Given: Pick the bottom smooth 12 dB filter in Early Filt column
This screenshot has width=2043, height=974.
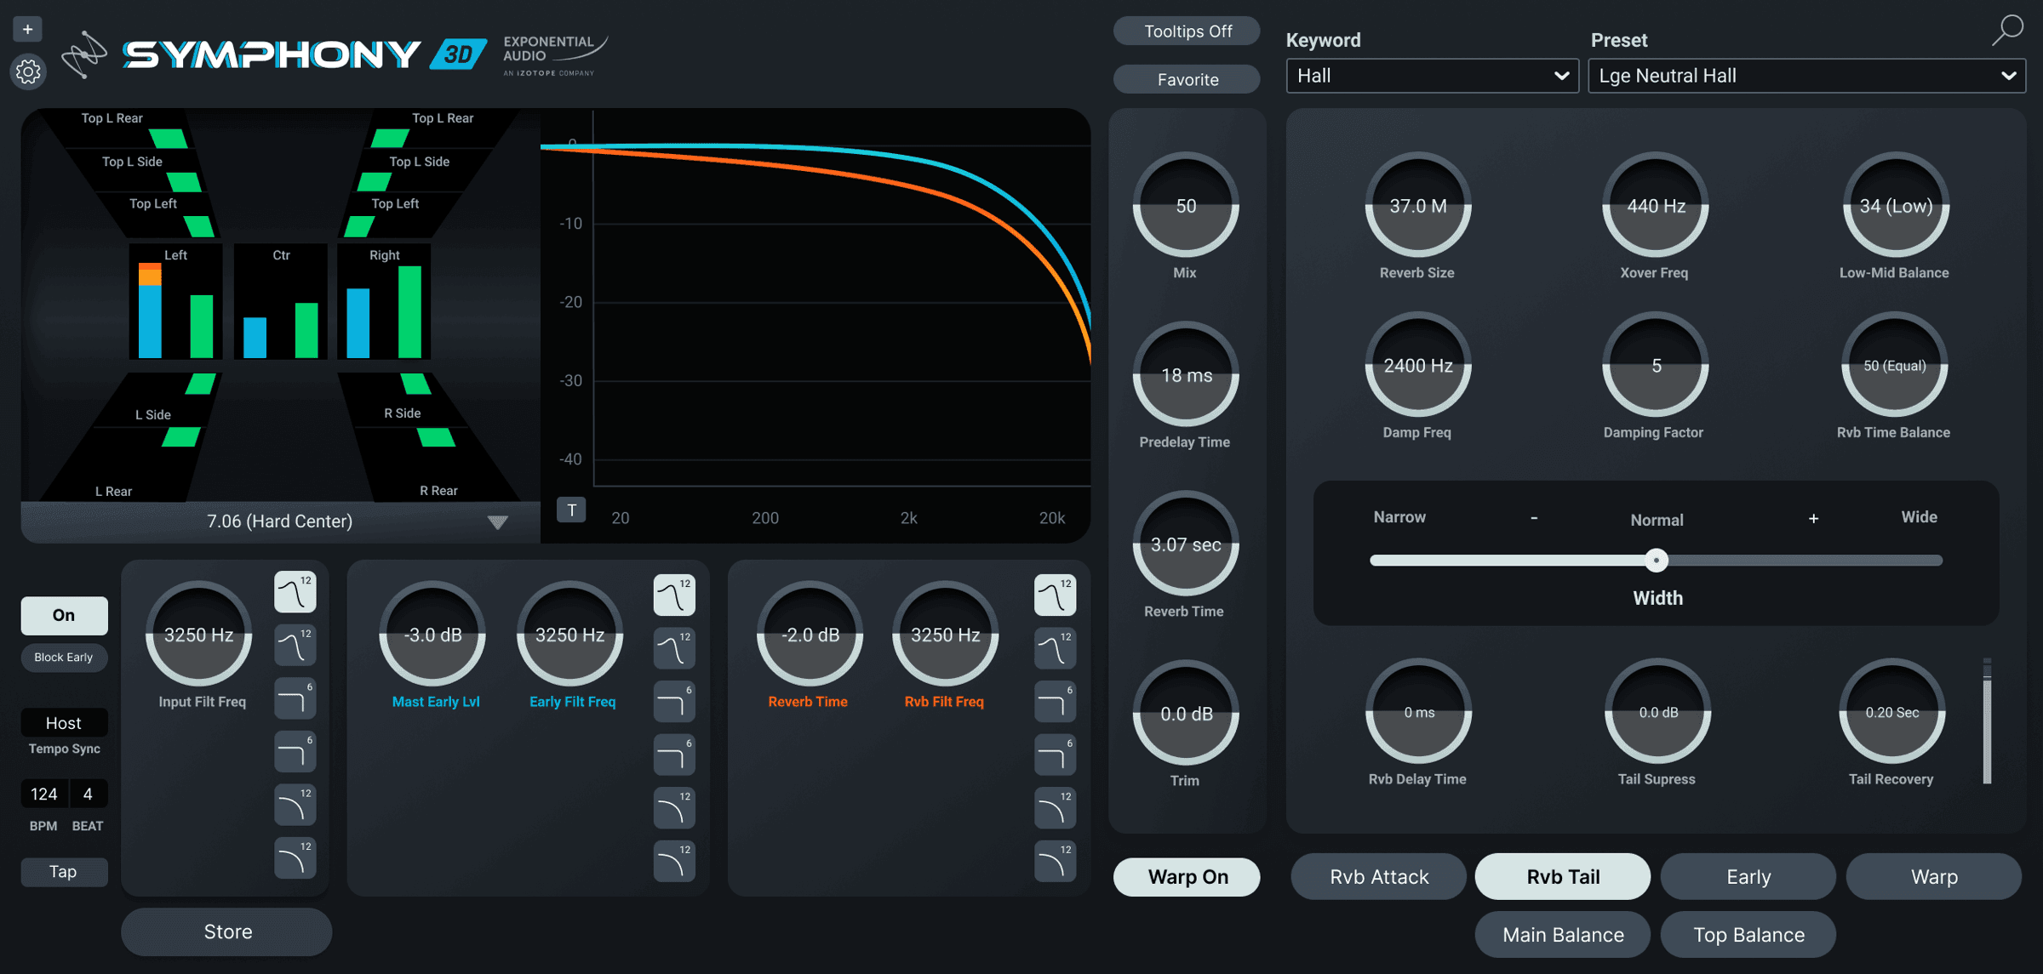Looking at the screenshot, I should [674, 862].
